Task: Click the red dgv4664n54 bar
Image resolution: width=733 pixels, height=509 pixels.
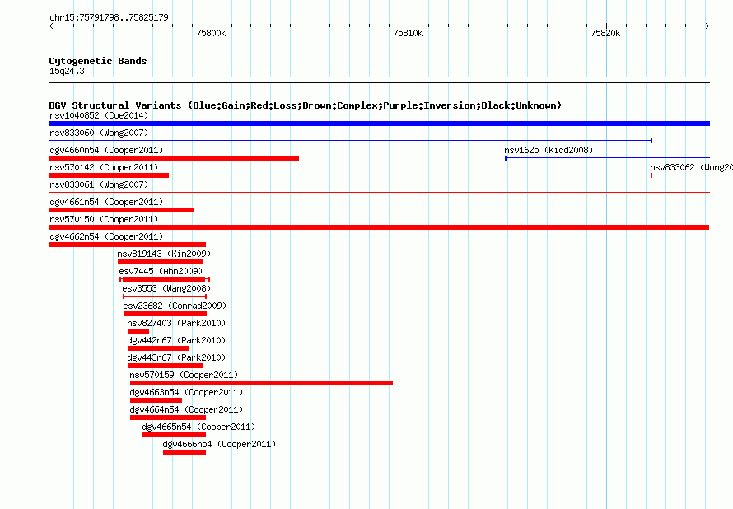Action: pyautogui.click(x=168, y=418)
